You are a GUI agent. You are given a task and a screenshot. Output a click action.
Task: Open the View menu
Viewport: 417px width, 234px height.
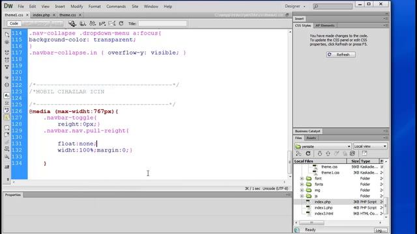pyautogui.click(x=45, y=6)
